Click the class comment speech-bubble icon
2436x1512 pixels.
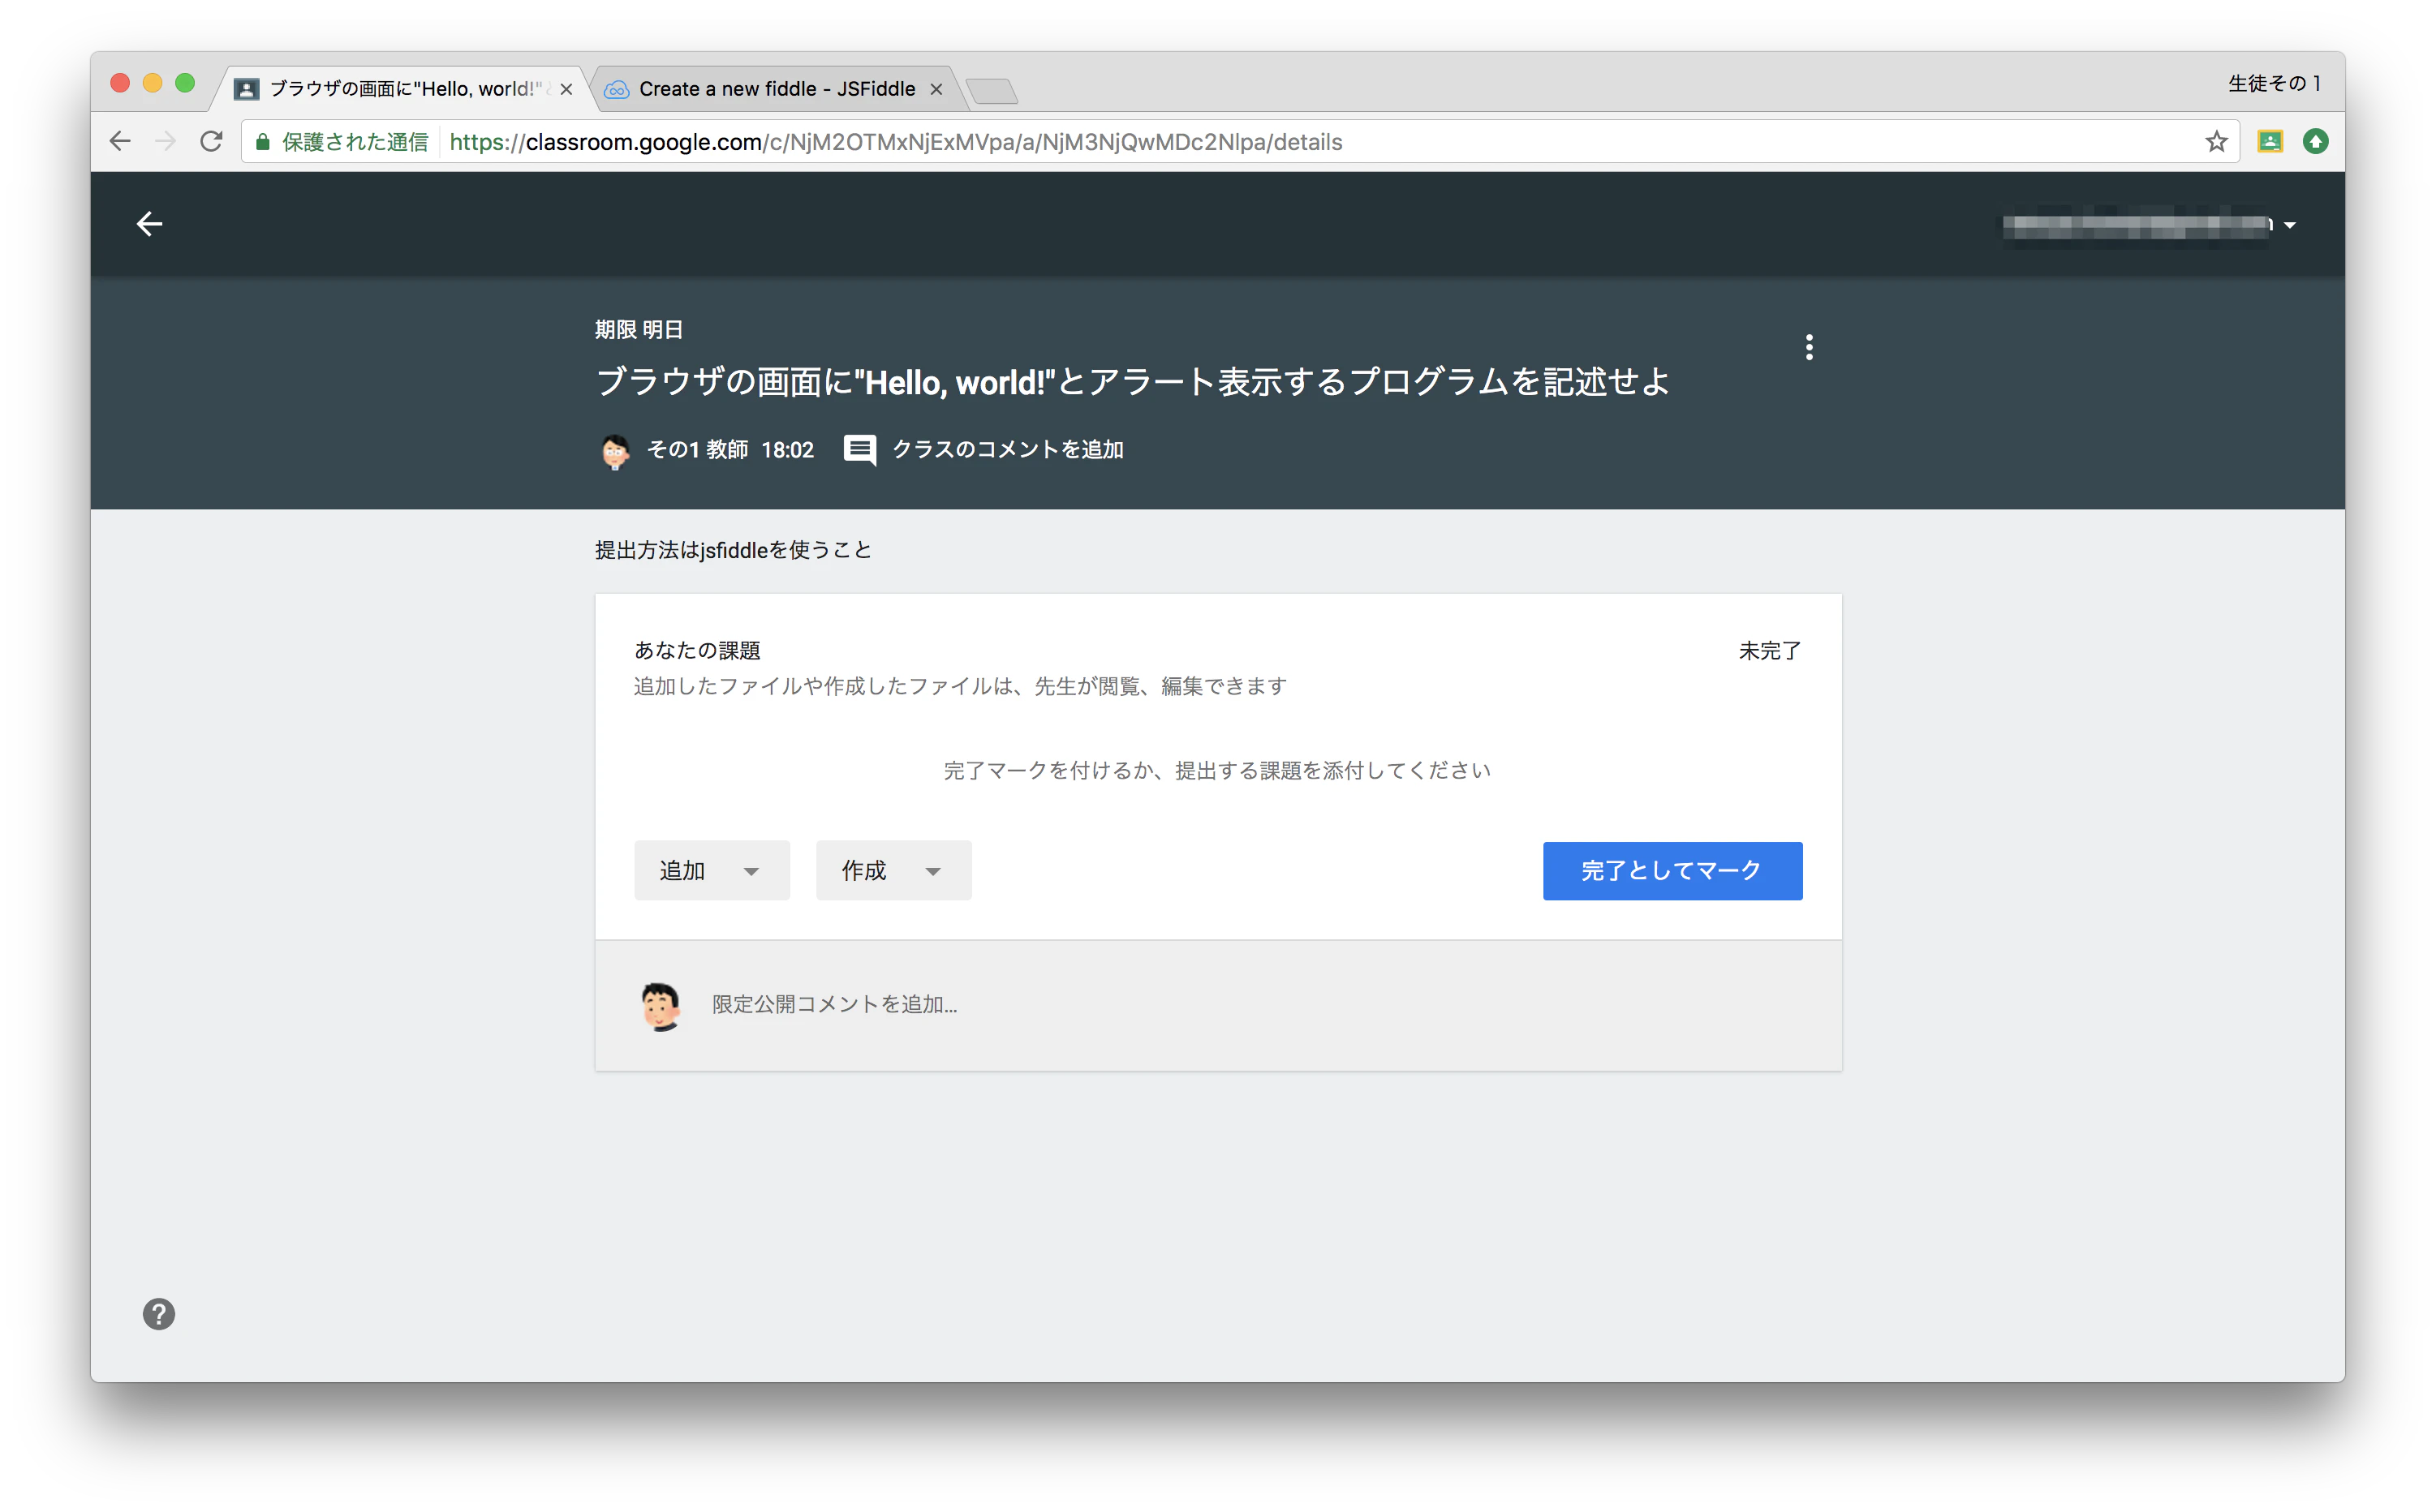coord(859,450)
